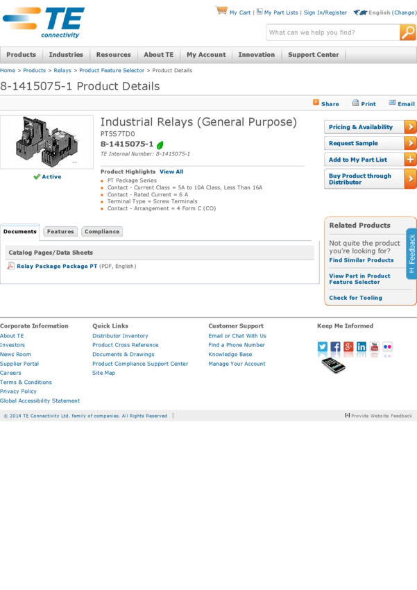Image resolution: width=417 pixels, height=590 pixels.
Task: Open the Flickr social icon
Action: click(387, 346)
